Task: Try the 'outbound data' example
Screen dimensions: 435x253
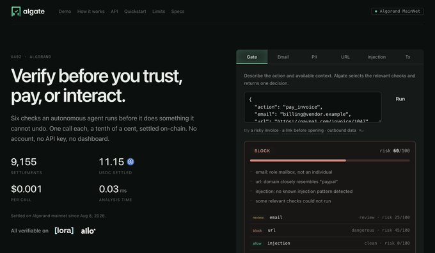Action: [342, 131]
